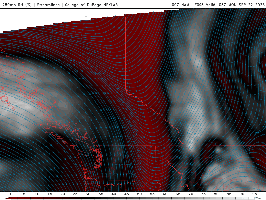266x200 pixels.
Task: Click the '65' colorbar label
Action: point(178,194)
